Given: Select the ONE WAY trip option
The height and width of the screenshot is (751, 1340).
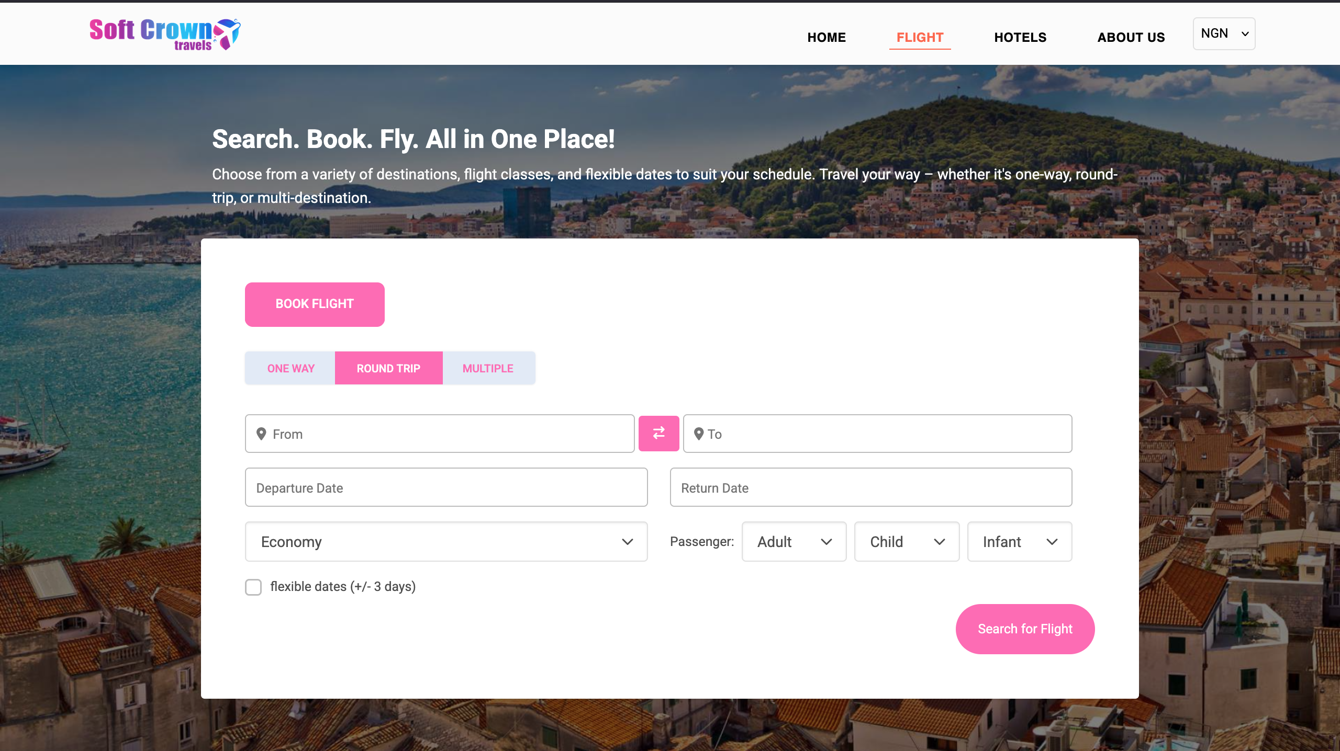Looking at the screenshot, I should [x=291, y=368].
